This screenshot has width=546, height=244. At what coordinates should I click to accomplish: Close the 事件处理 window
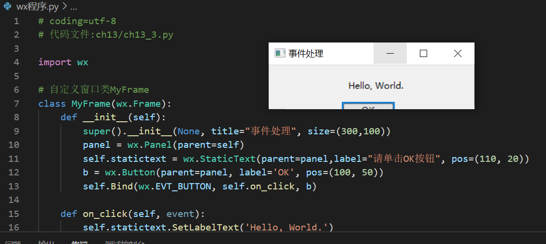tap(458, 53)
